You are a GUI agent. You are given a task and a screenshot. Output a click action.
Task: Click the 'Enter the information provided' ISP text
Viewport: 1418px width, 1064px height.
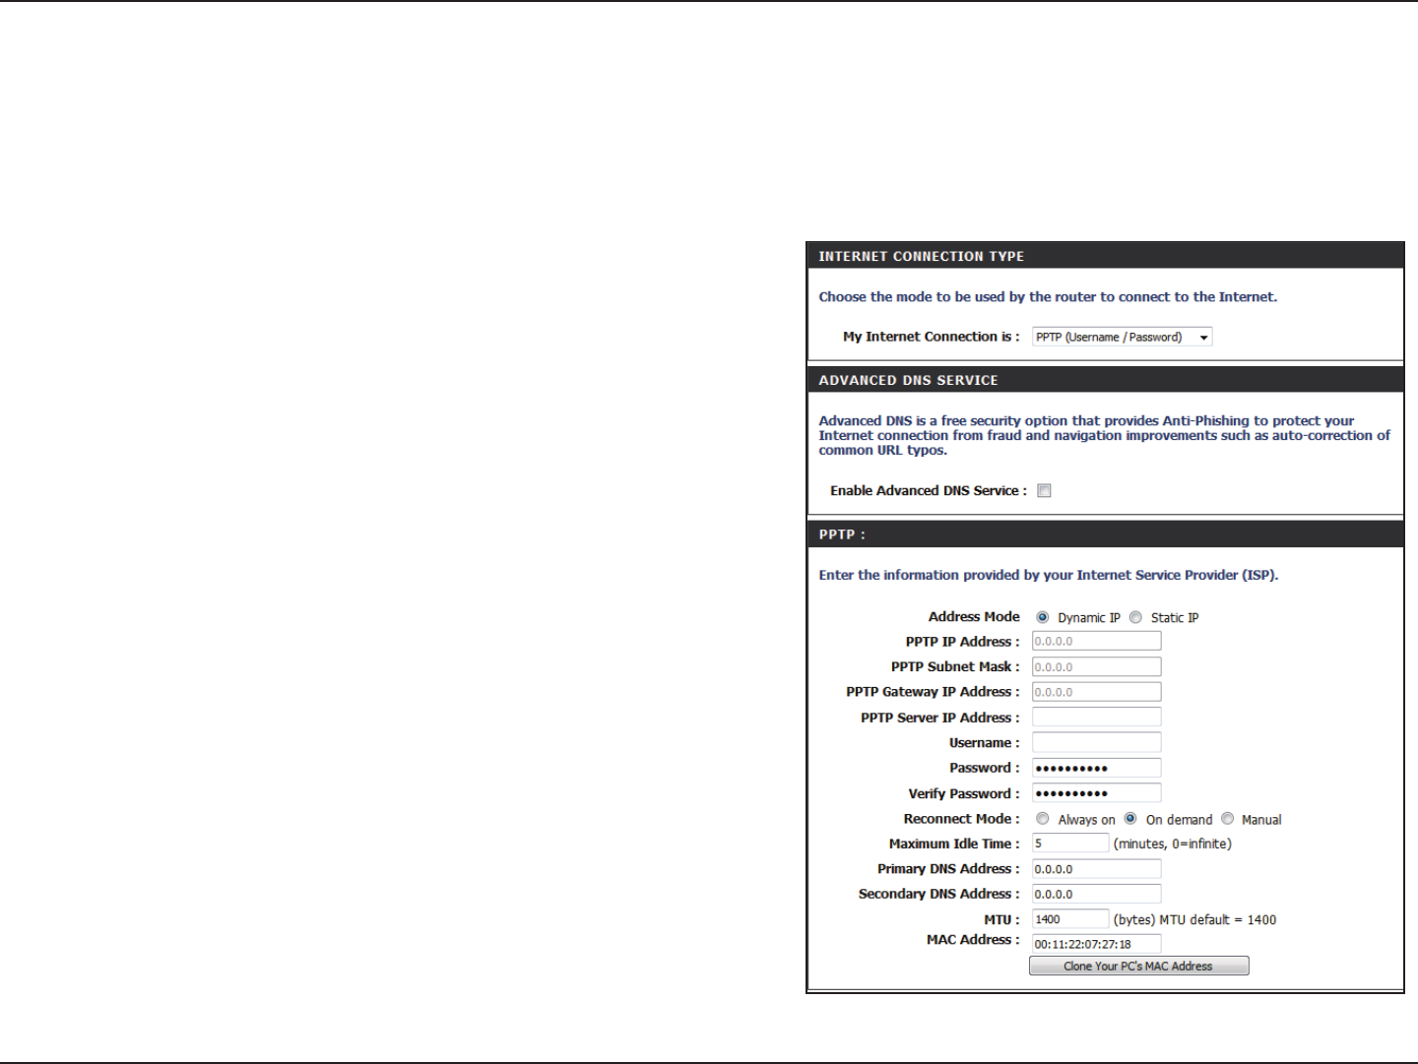(1049, 576)
